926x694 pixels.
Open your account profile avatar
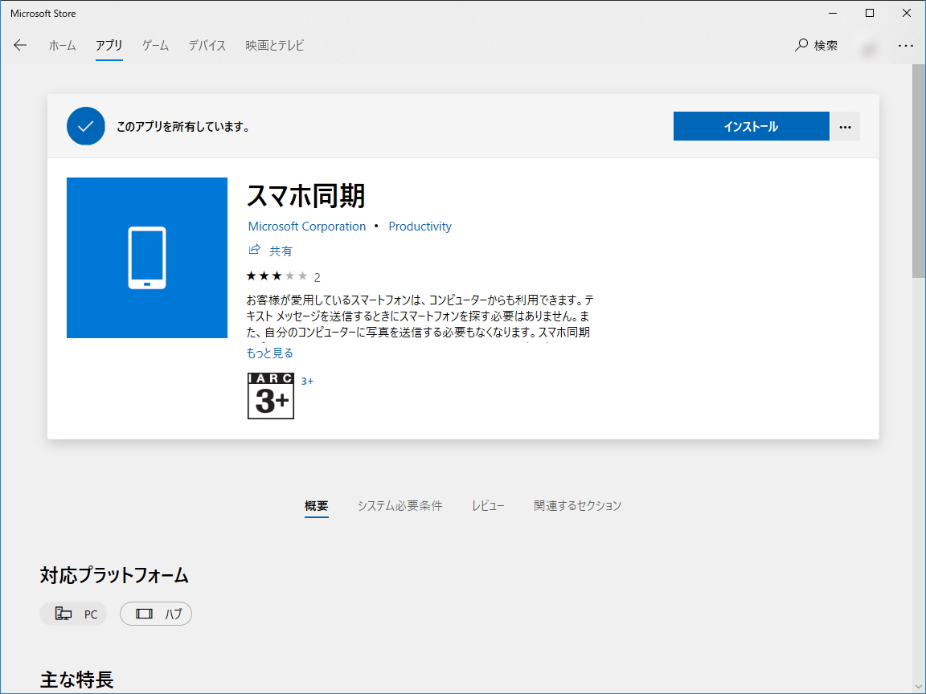click(x=868, y=46)
